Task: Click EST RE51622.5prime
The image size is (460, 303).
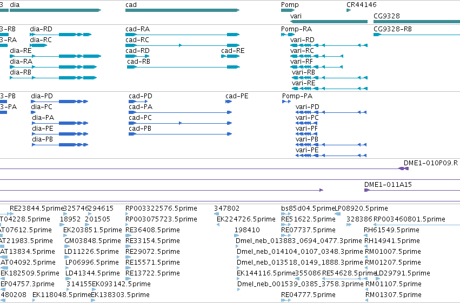Action: click(x=308, y=219)
